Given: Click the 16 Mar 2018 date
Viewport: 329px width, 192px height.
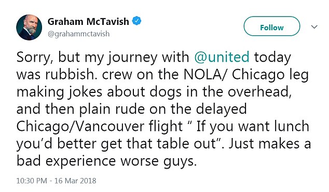Looking at the screenshot, I should pos(75,181).
